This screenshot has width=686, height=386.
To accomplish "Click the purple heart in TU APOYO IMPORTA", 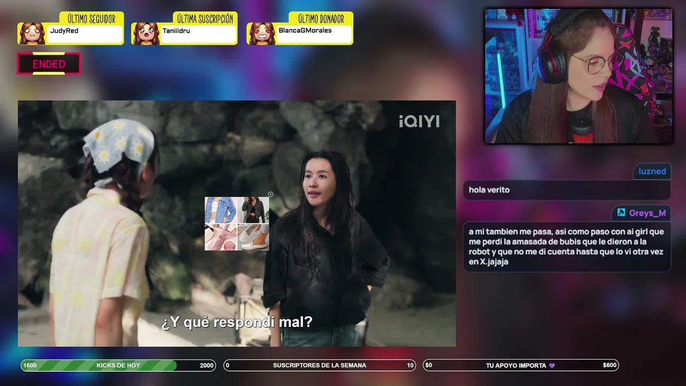I will coord(552,366).
